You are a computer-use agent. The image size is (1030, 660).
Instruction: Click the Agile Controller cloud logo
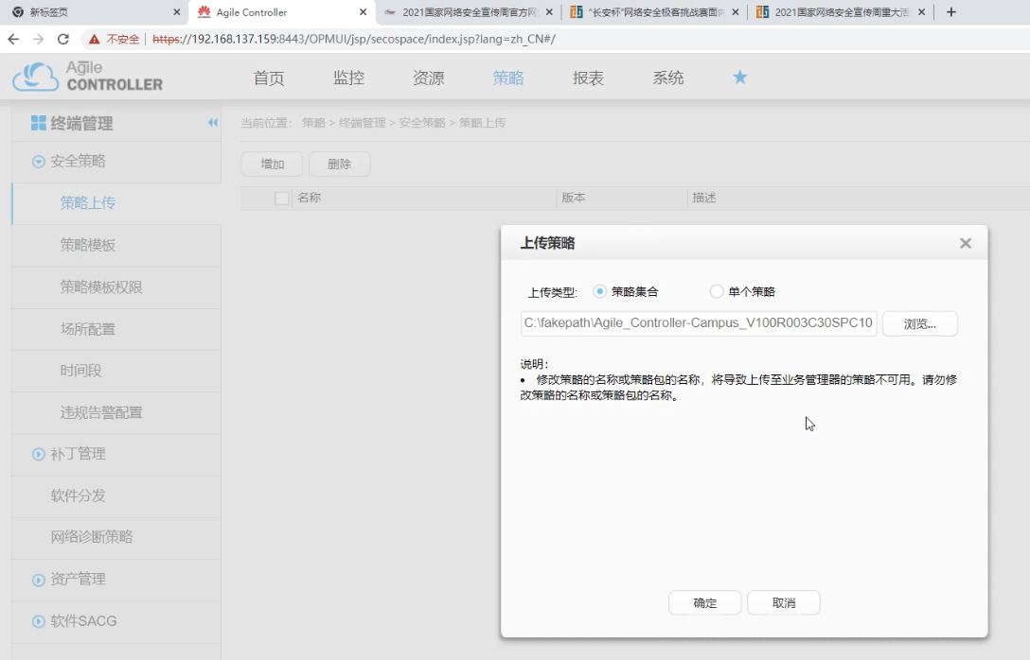coord(36,77)
